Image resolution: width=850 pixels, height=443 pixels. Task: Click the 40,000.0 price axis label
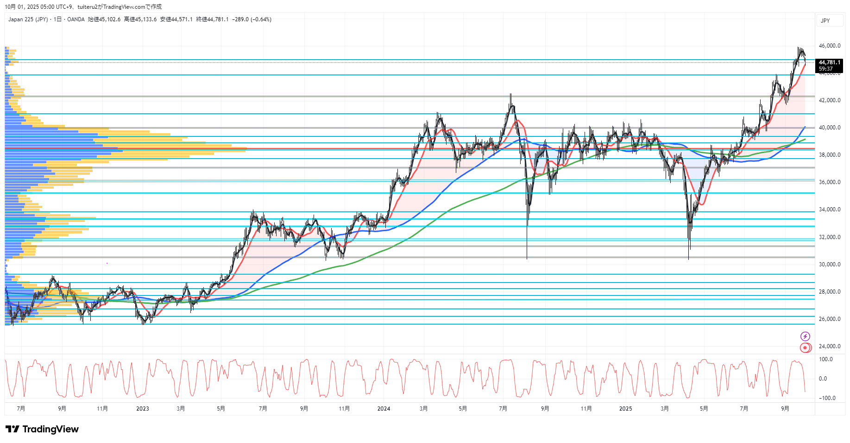[829, 128]
